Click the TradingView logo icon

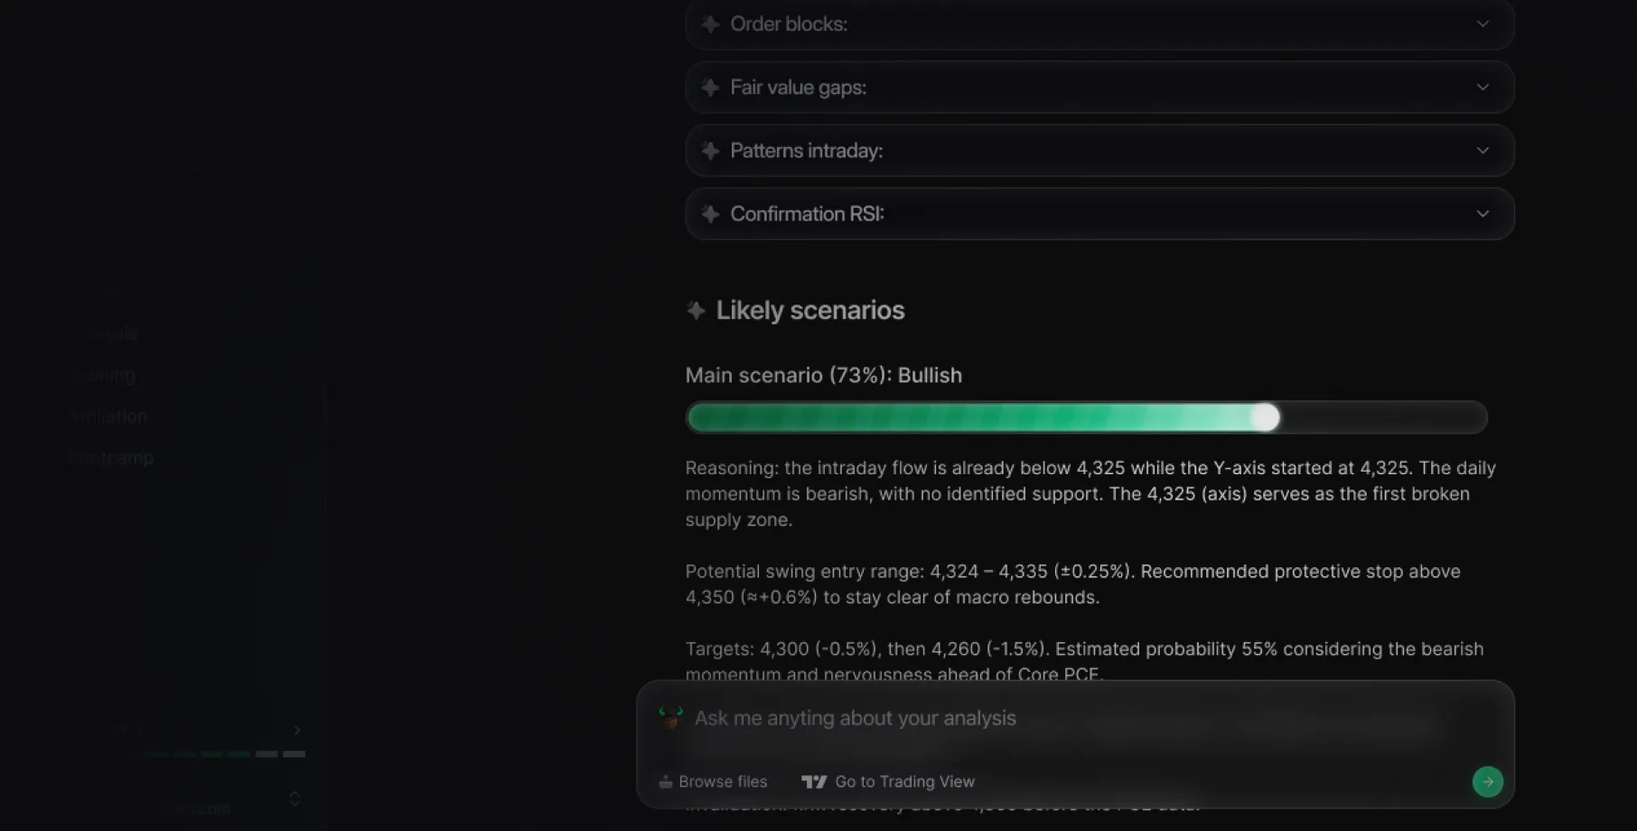tap(814, 782)
